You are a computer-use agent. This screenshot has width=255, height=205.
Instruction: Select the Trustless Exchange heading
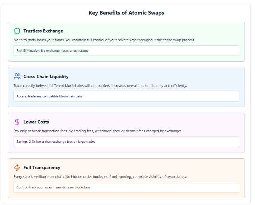click(x=43, y=31)
